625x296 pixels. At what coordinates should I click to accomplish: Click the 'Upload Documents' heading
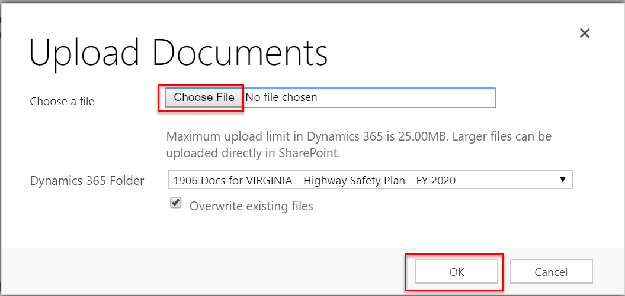pos(178,53)
